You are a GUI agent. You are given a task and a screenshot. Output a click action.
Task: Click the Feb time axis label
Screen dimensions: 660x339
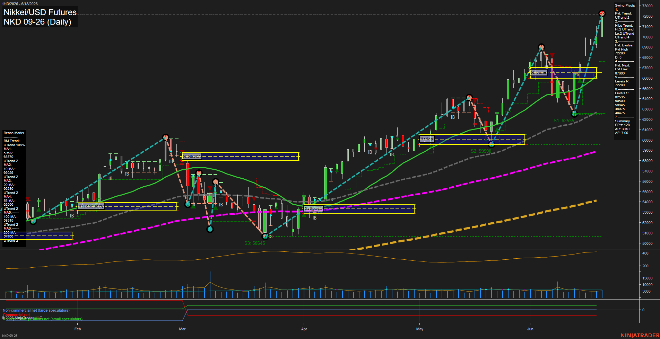point(78,329)
